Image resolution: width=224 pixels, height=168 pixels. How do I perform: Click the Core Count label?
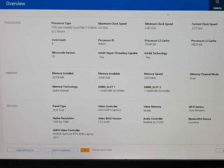tap(59, 40)
